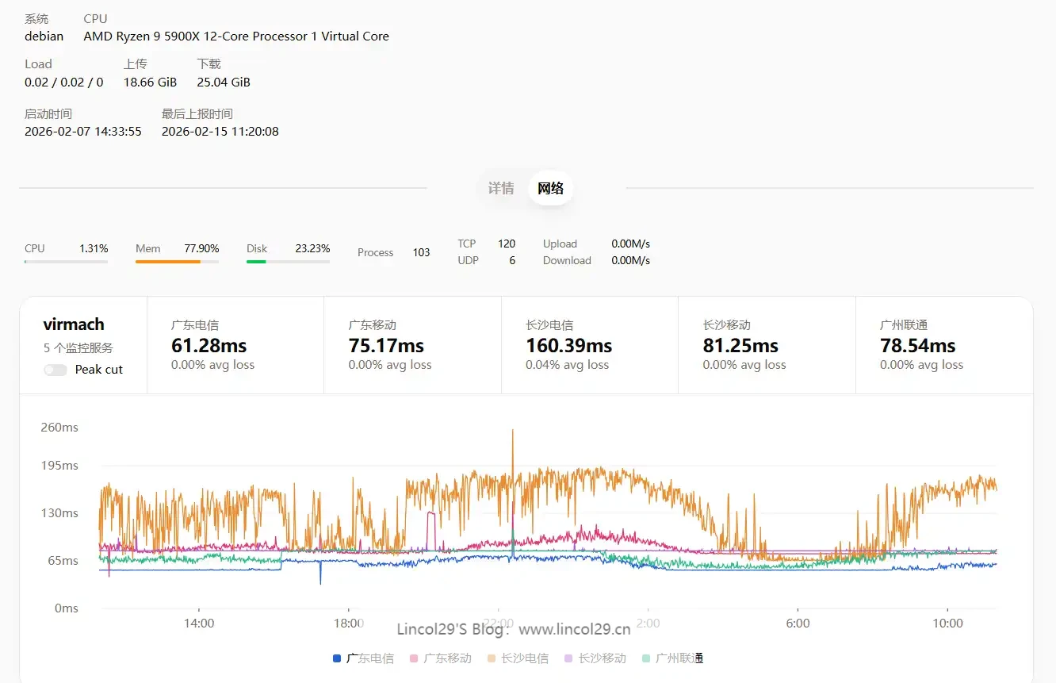Click the 14:00 time axis label
This screenshot has width=1056, height=683.
coord(199,624)
